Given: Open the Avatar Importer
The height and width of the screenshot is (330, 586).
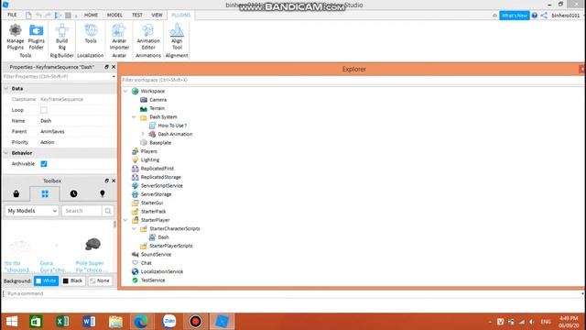Looking at the screenshot, I should click(x=119, y=37).
